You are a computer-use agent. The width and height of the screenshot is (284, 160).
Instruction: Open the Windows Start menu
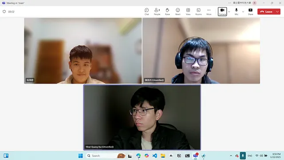[x=81, y=156]
